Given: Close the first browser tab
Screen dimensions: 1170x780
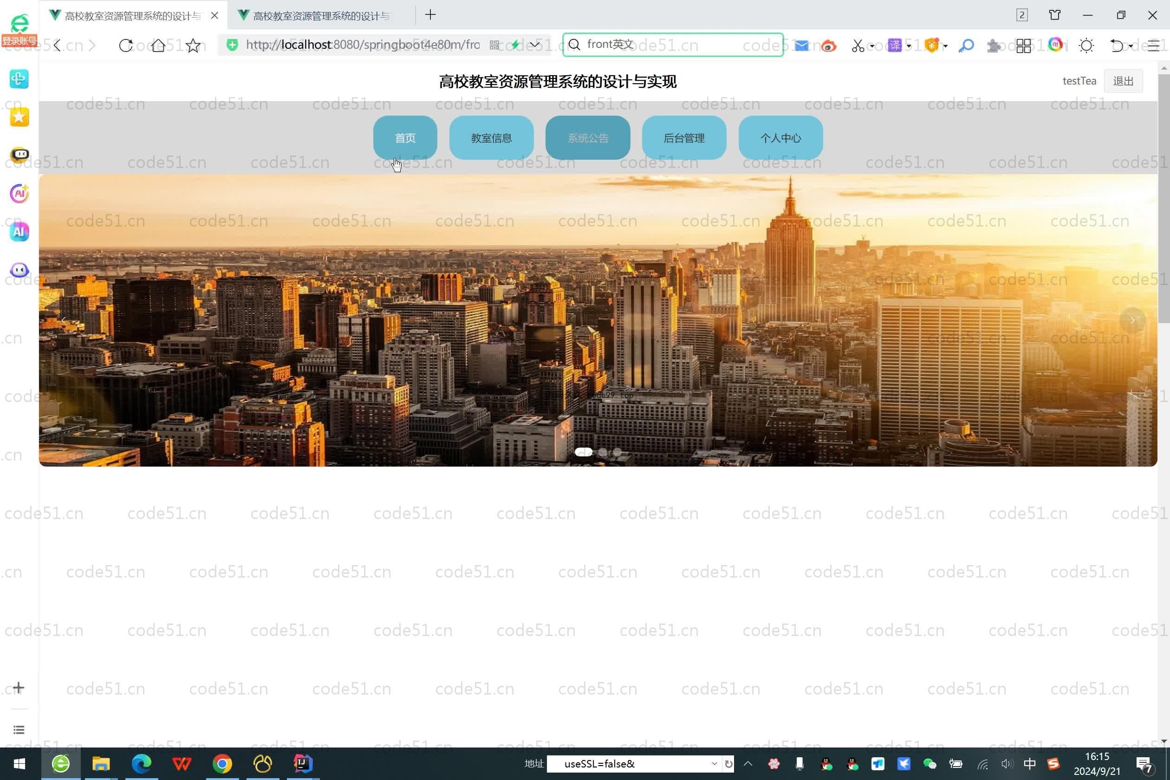Looking at the screenshot, I should (214, 15).
